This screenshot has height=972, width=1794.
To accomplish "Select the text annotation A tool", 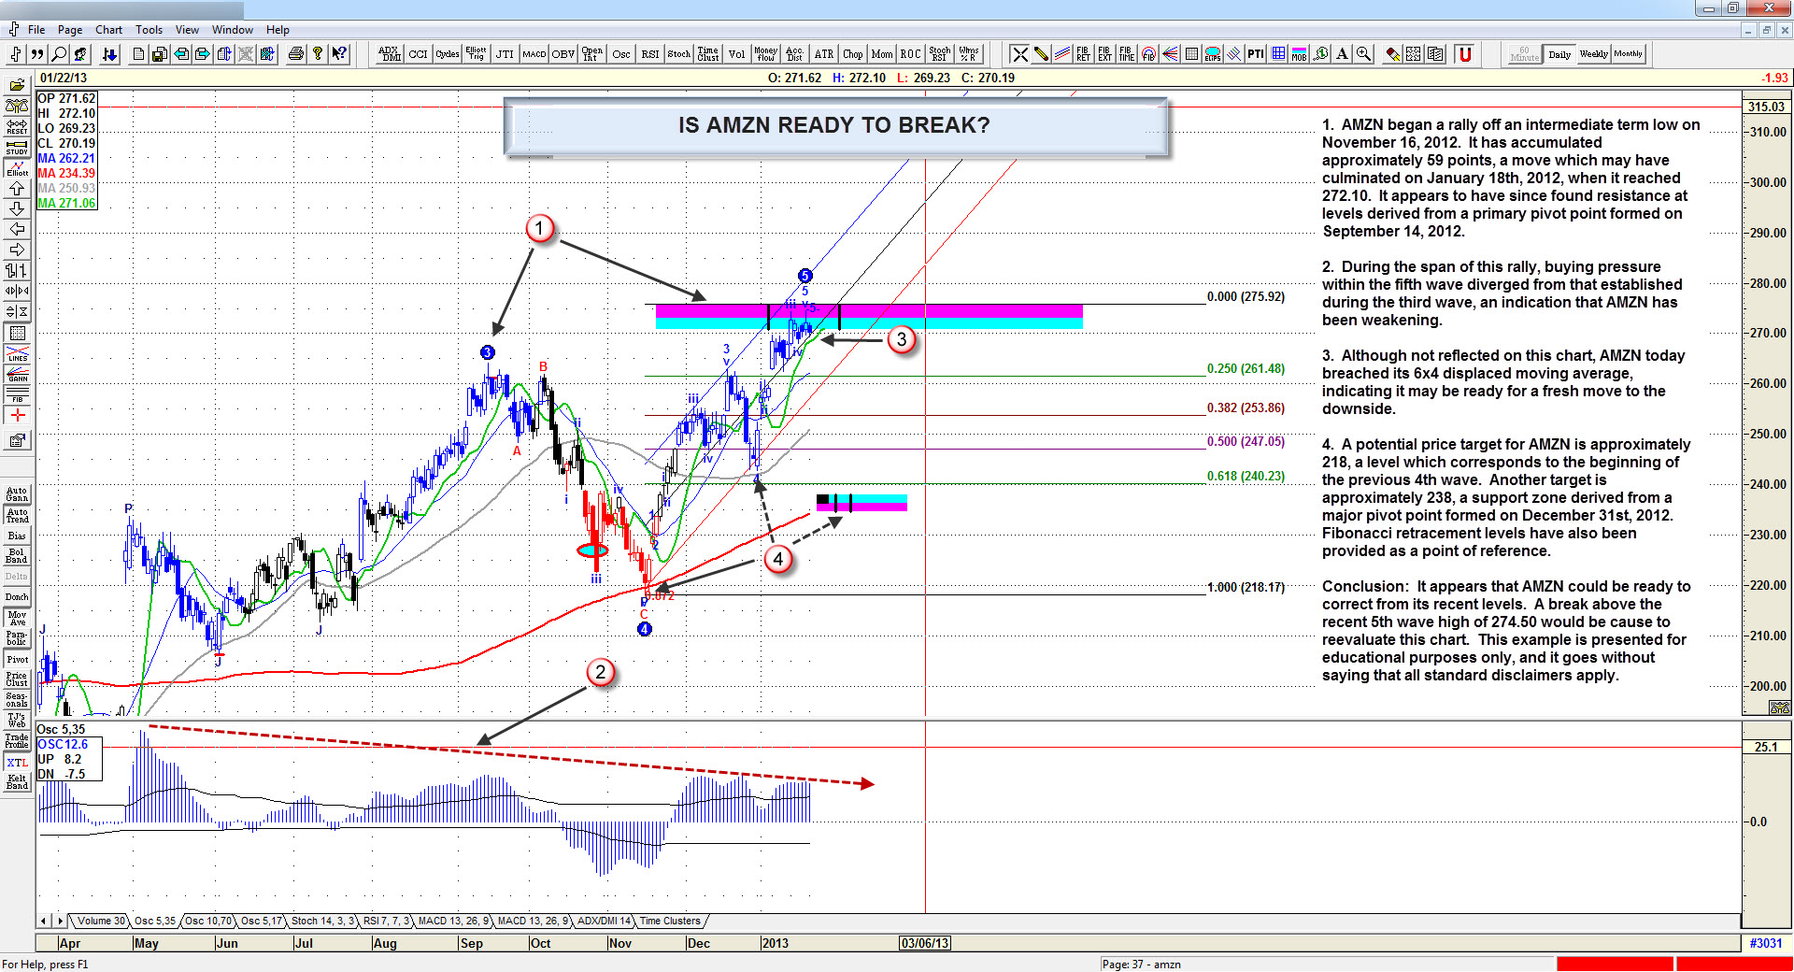I will click(x=1342, y=54).
